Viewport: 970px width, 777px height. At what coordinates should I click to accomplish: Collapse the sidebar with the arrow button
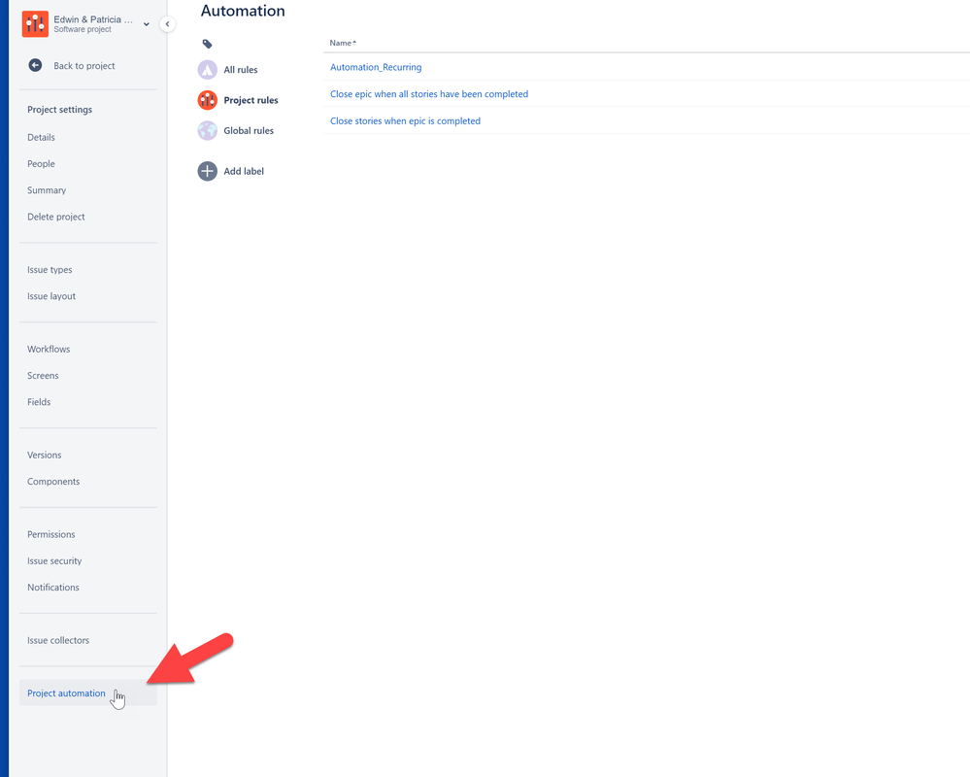[167, 24]
